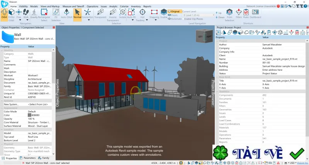This screenshot has width=309, height=165.
Task: Click the 808080 gray color swatch
Action: (x=29, y=115)
